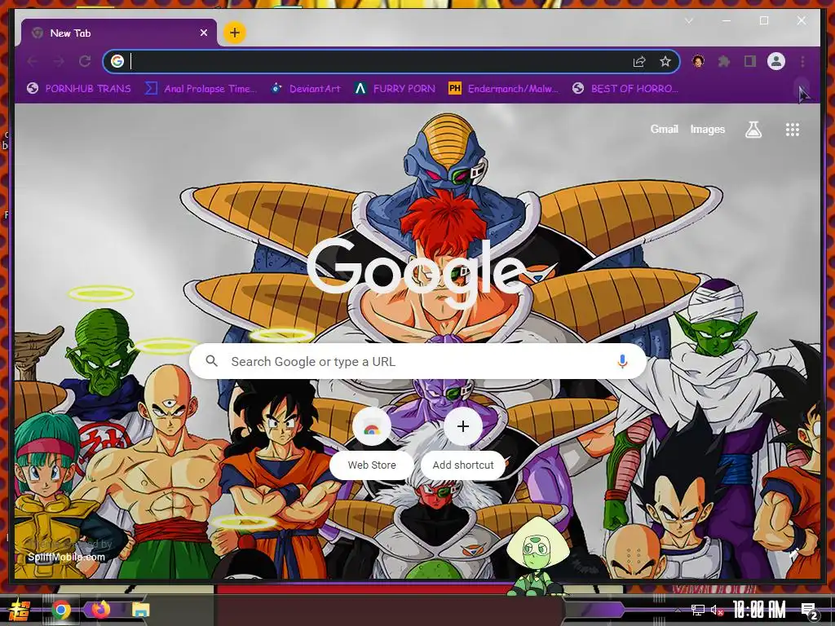Click the Chrome taskbar icon
This screenshot has width=835, height=626.
click(61, 610)
